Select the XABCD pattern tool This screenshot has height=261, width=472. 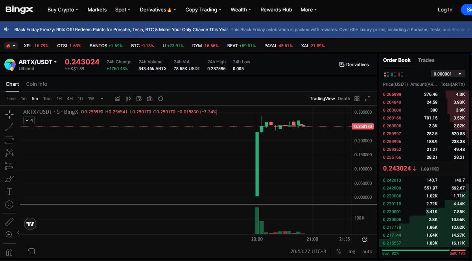9,153
